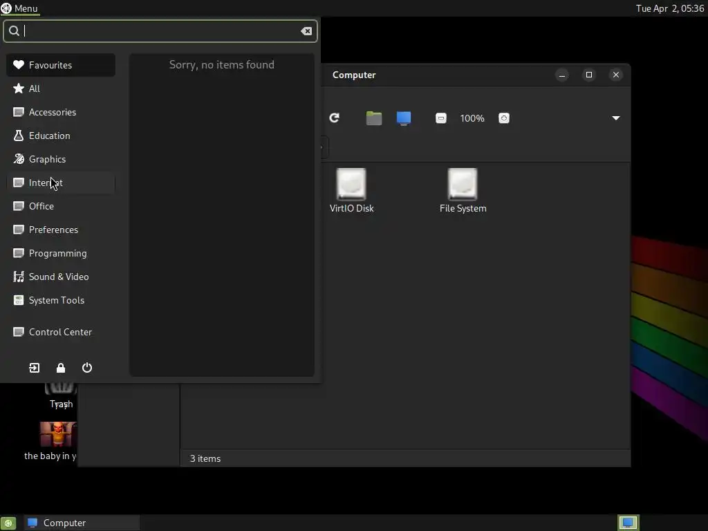The image size is (708, 531).
Task: Click the Trash desktop icon
Action: (61, 396)
